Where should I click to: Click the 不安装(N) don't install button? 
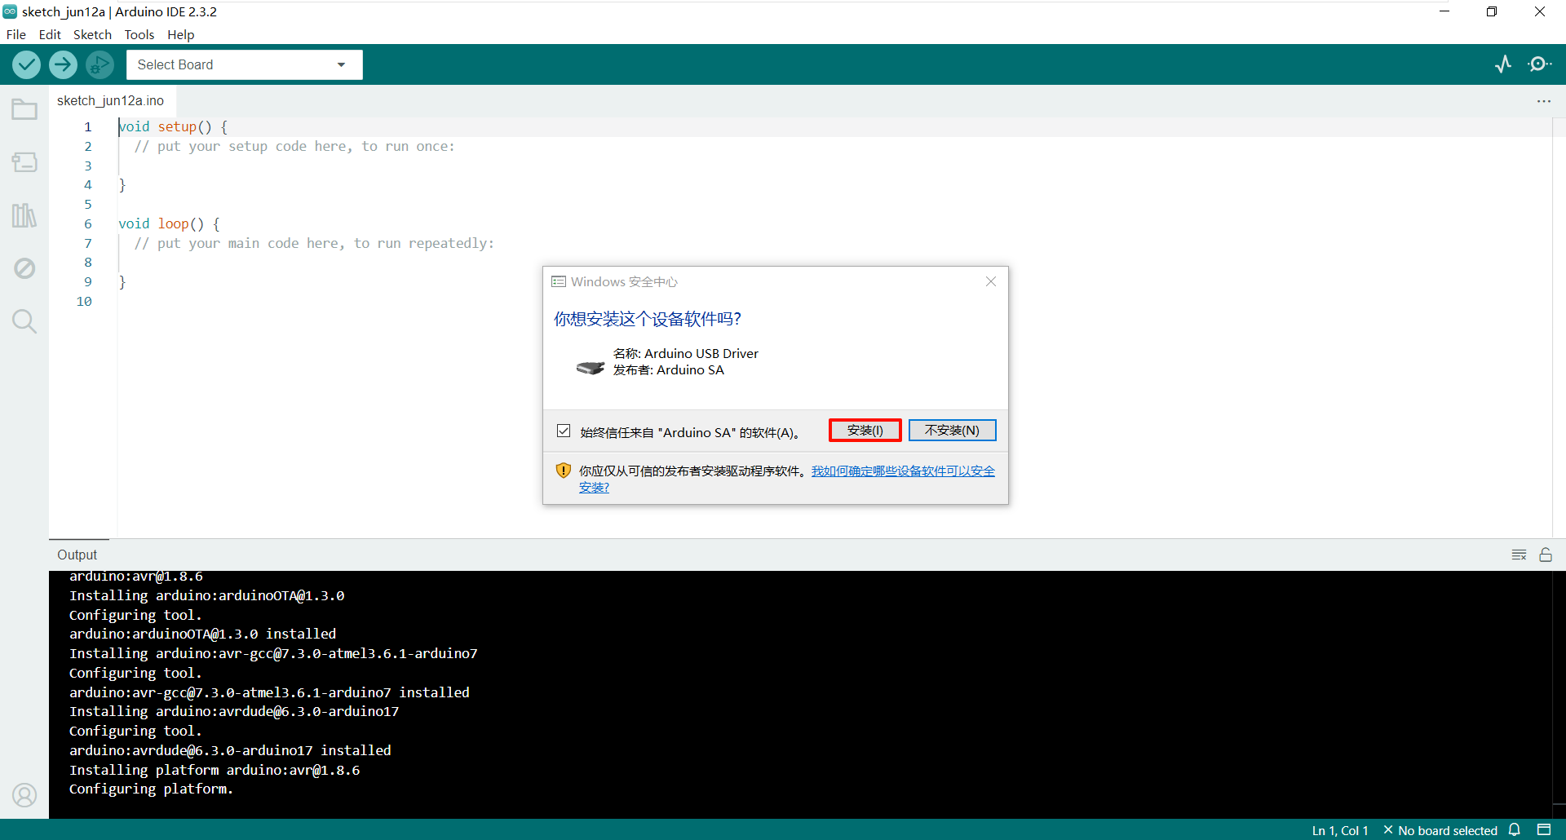(x=953, y=430)
